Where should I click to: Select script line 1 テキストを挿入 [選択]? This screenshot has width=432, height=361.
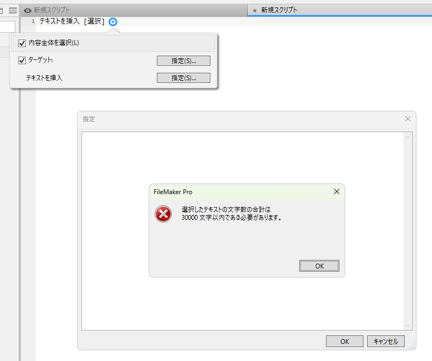pos(72,21)
